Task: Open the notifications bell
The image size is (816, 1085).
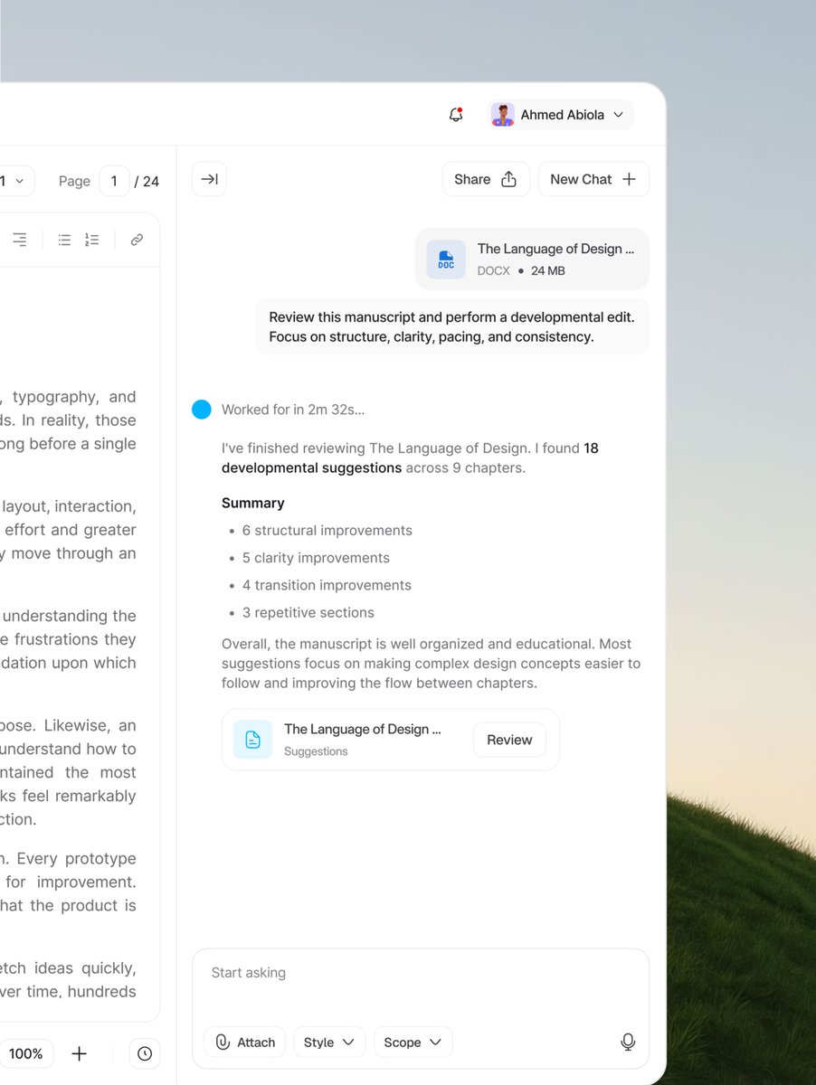Action: click(456, 115)
